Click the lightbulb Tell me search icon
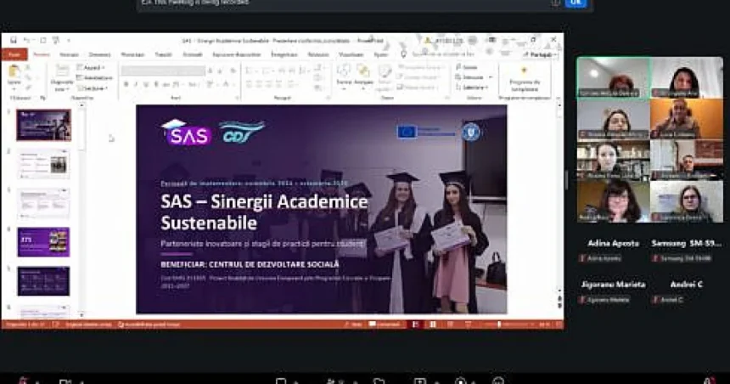730x384 pixels. click(x=404, y=54)
